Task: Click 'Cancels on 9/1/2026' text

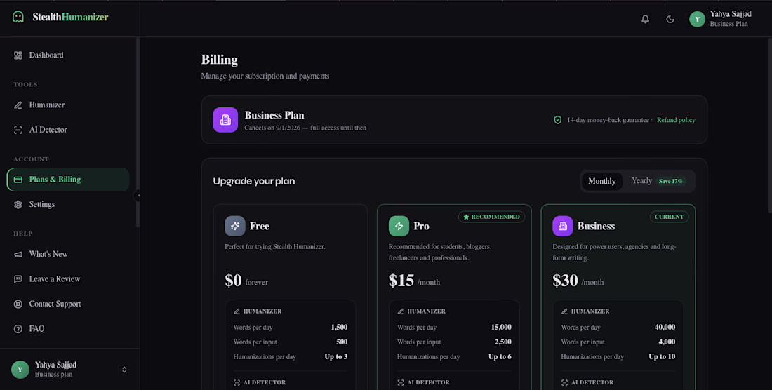Action: pos(272,128)
